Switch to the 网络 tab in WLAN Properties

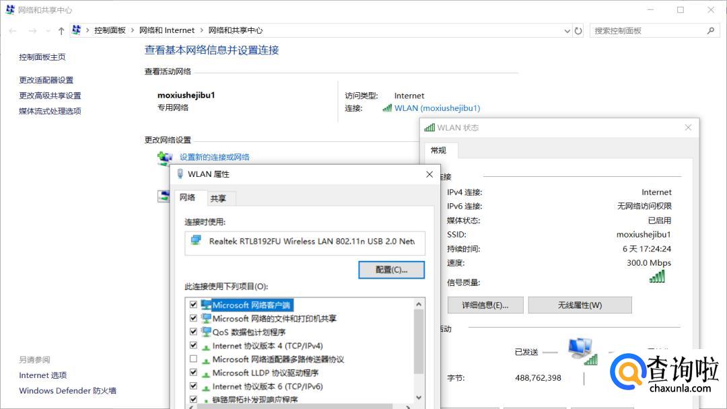pos(188,197)
